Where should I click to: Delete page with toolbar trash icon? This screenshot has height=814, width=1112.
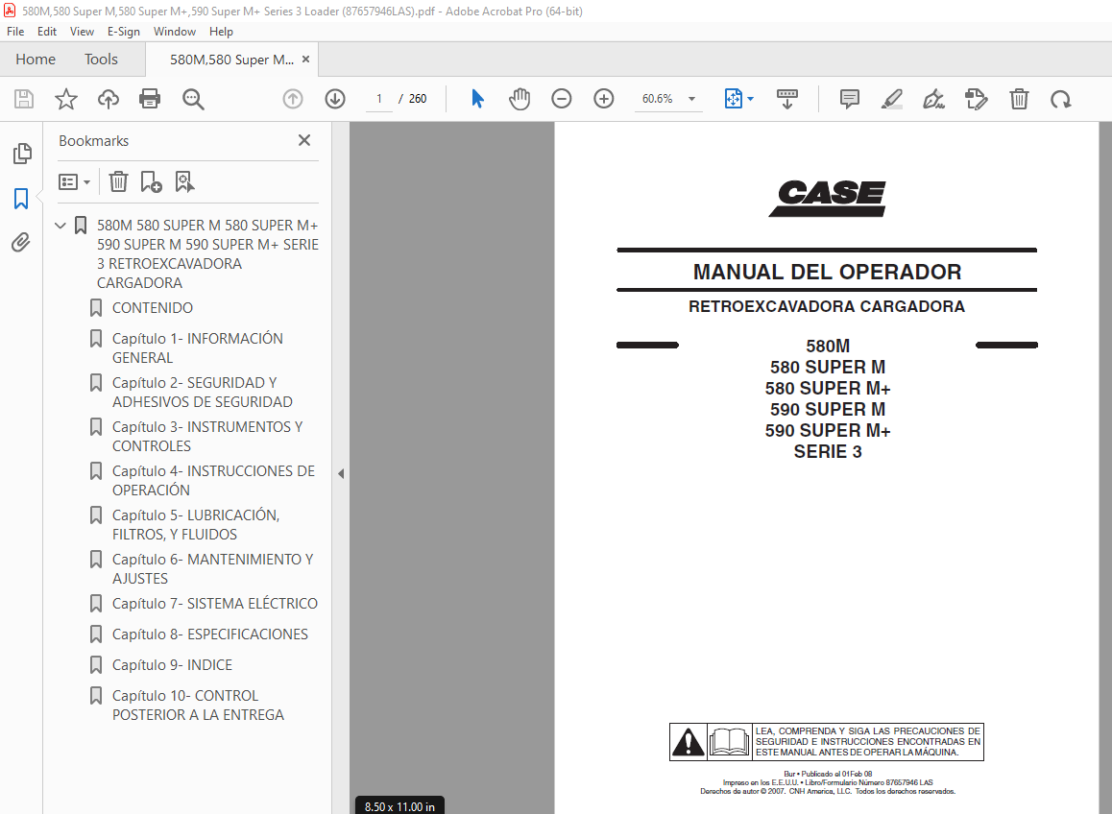pyautogui.click(x=1019, y=99)
